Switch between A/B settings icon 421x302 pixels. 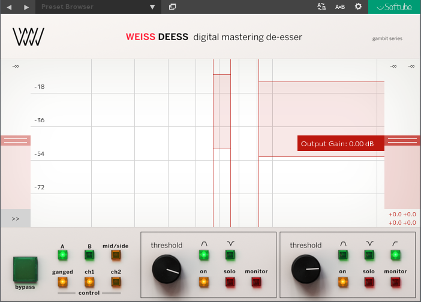[x=321, y=7]
